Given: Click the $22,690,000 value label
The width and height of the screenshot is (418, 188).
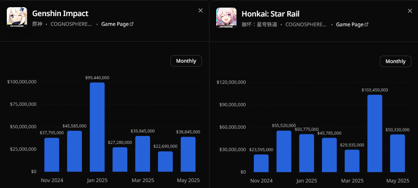Looking at the screenshot, I should pyautogui.click(x=165, y=146).
